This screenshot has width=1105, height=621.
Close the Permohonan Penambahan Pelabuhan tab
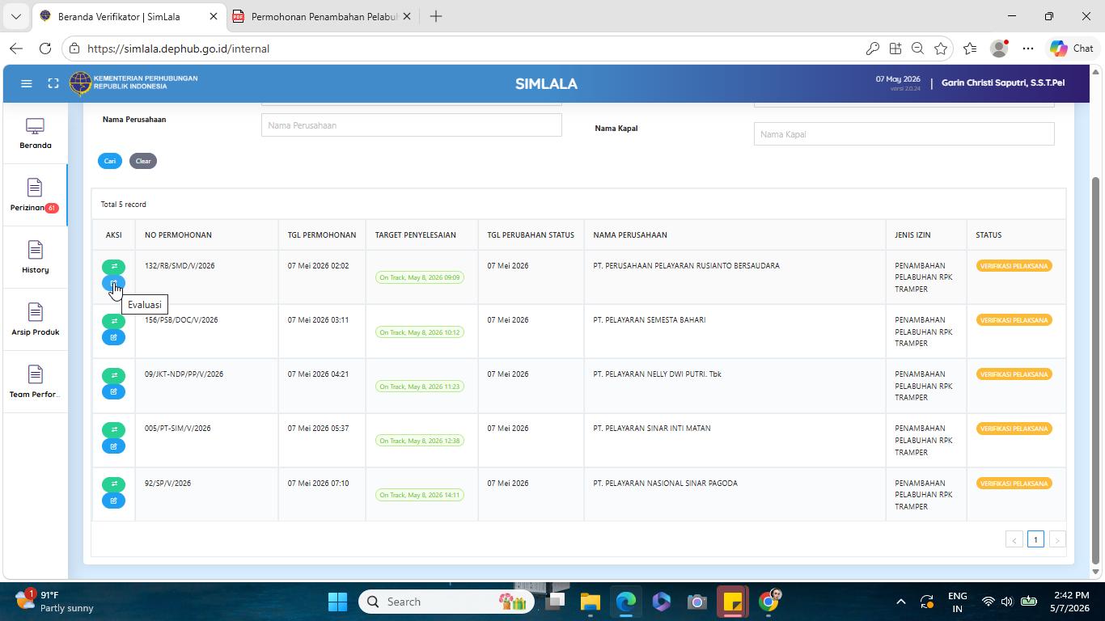406,16
